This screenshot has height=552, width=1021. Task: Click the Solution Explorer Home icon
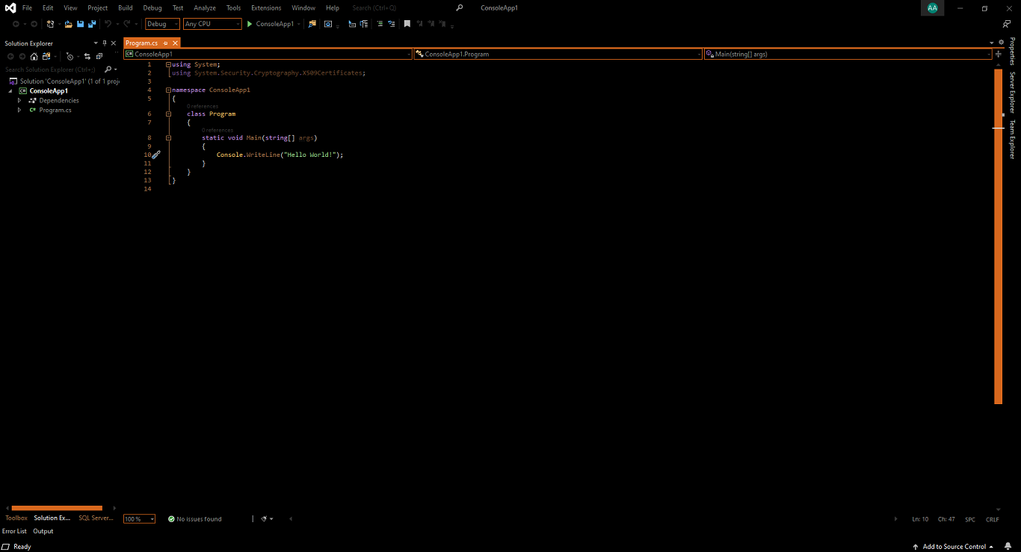point(34,56)
